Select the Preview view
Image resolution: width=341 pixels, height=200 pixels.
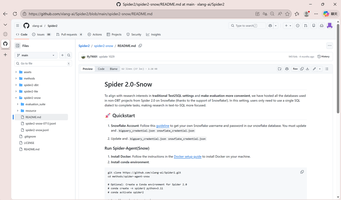click(x=88, y=69)
